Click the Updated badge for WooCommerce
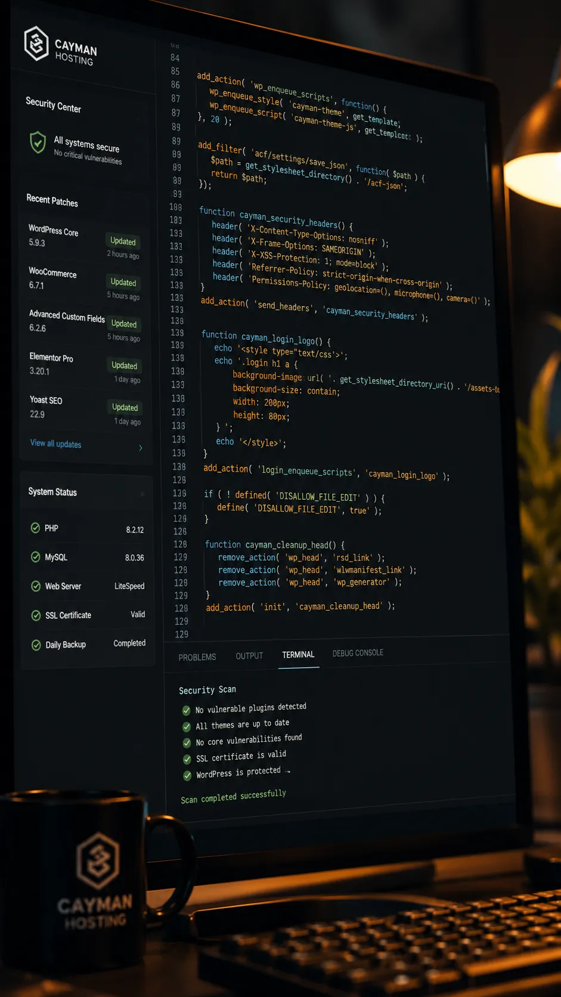 [123, 282]
